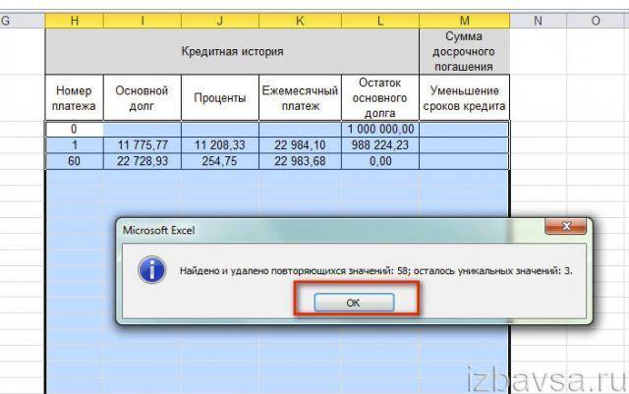Click OK in the Microsoft Excel dialog
The width and height of the screenshot is (629, 394).
pyautogui.click(x=352, y=303)
